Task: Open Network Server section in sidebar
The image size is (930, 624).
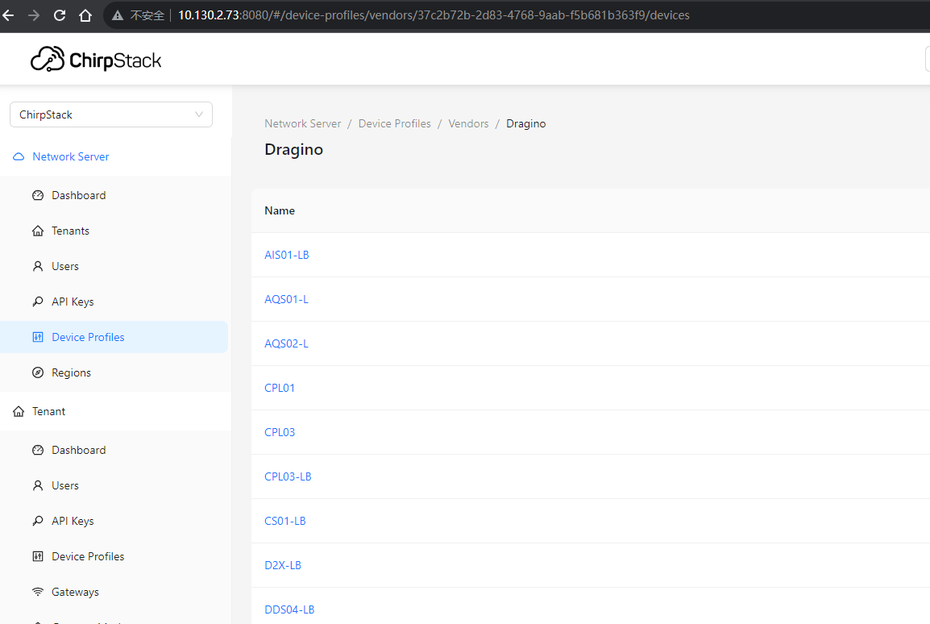Action: coord(116,156)
